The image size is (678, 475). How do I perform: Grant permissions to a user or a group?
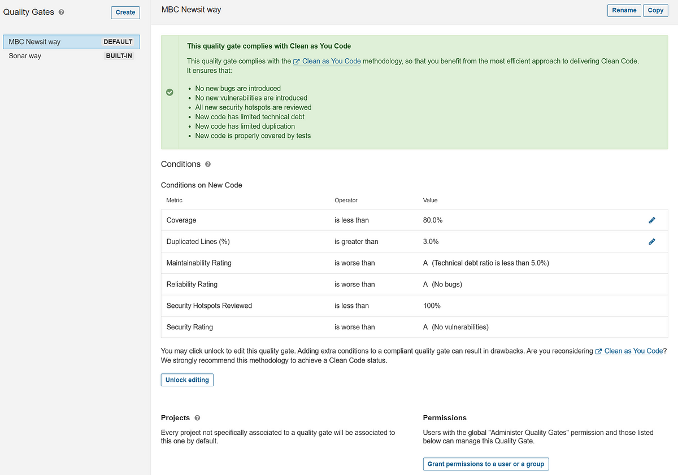[486, 464]
